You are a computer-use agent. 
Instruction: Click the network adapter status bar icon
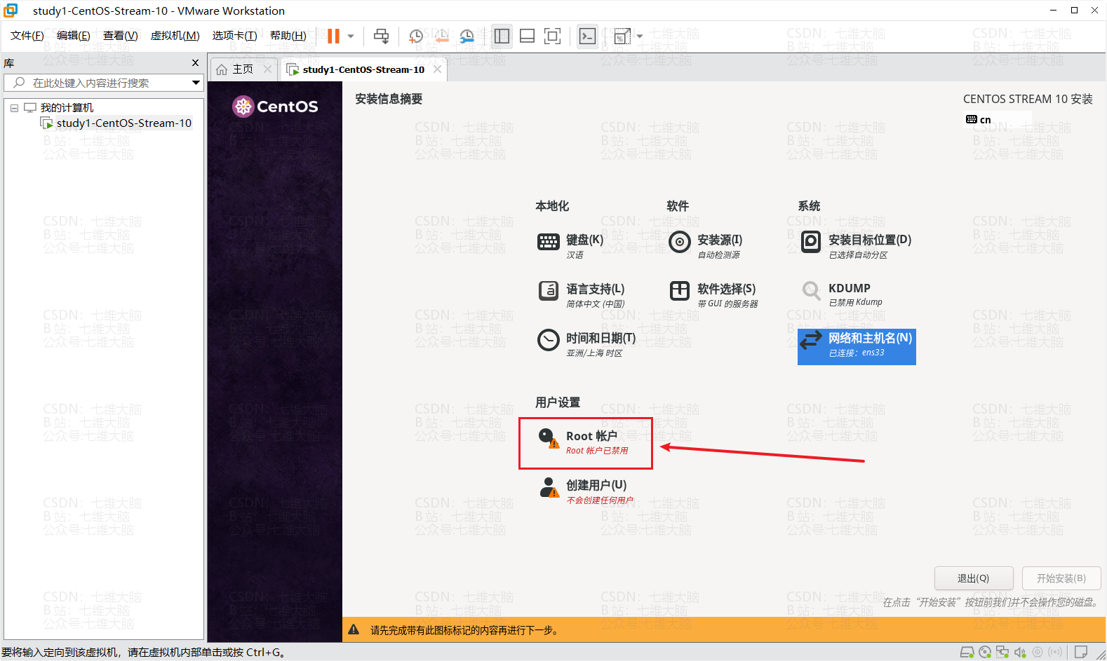[1002, 652]
